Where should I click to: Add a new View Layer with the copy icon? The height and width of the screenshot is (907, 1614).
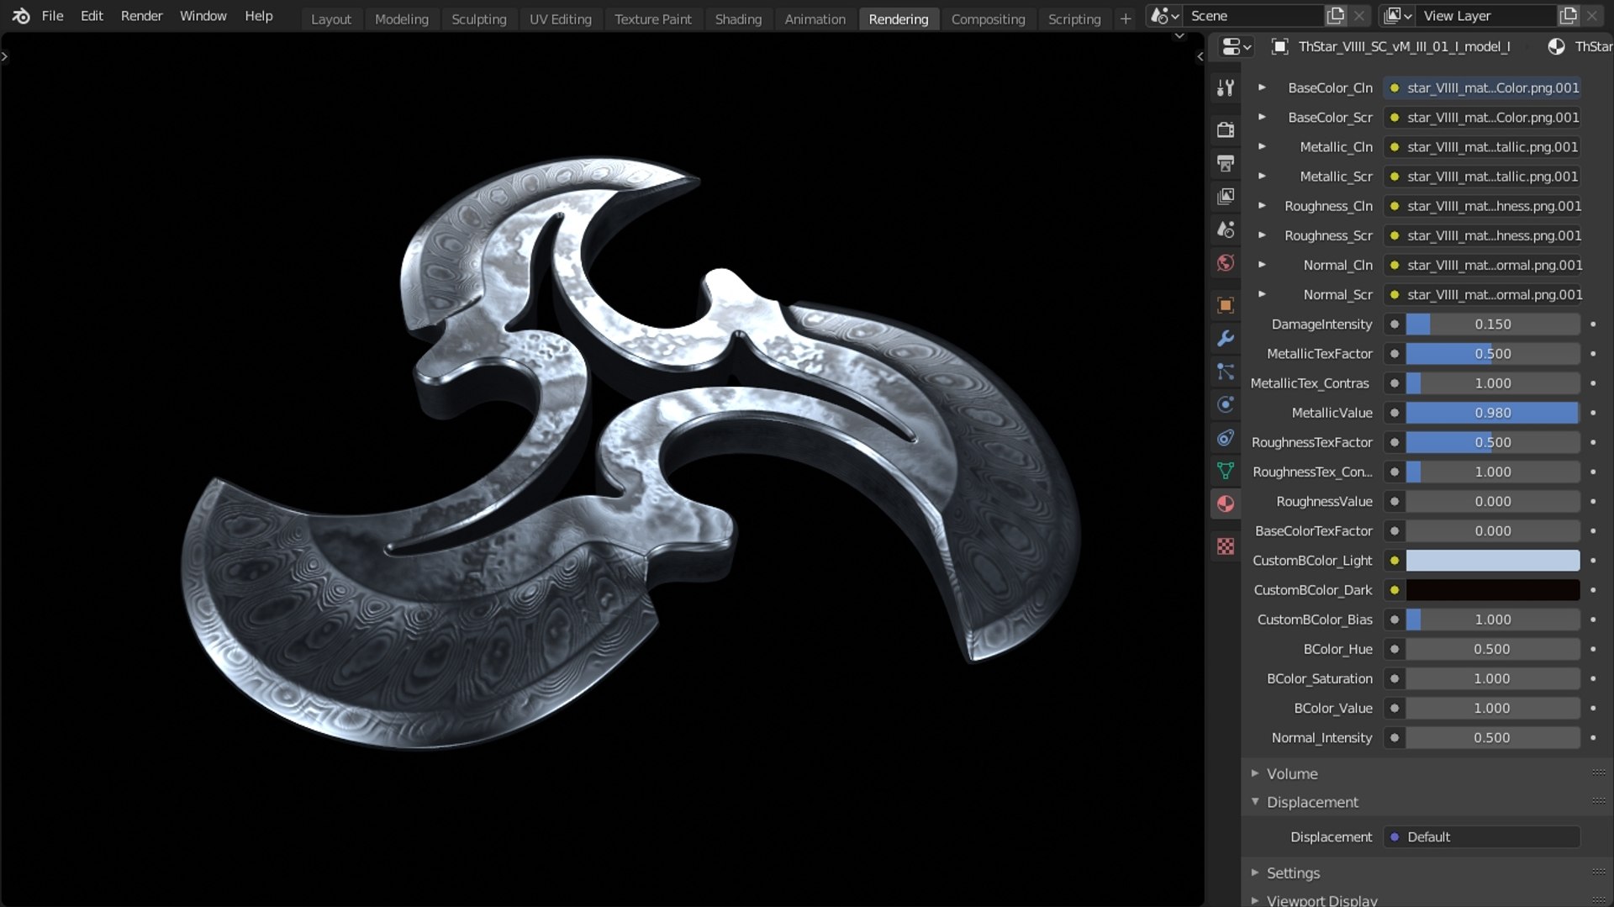point(1568,16)
